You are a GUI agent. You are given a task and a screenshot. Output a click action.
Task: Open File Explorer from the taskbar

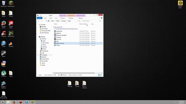click(x=8, y=102)
